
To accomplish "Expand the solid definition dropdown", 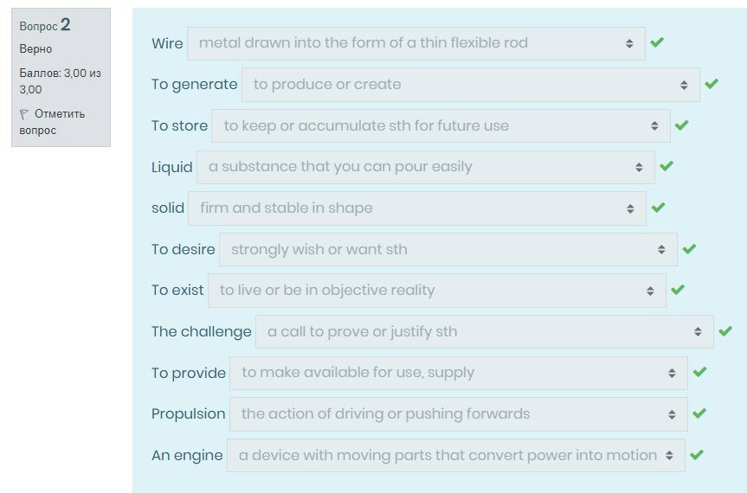I will 416,208.
